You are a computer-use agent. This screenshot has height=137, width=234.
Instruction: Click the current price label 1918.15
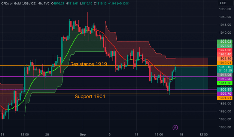click(x=225, y=67)
